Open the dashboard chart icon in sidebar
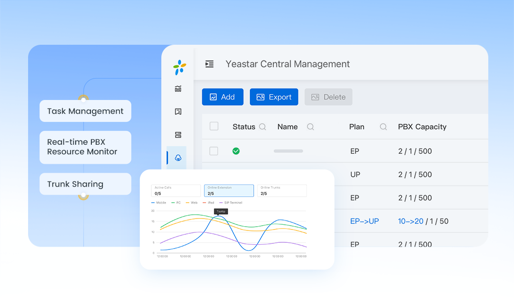This screenshot has height=299, width=514. tap(178, 89)
